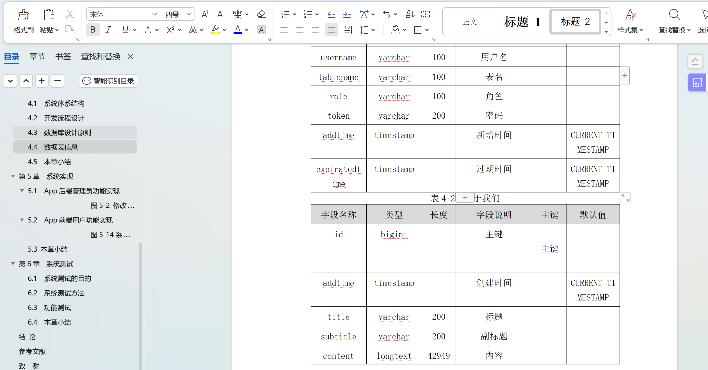Image resolution: width=708 pixels, height=370 pixels.
Task: Open the borders dropdown arrow
Action: [427, 30]
